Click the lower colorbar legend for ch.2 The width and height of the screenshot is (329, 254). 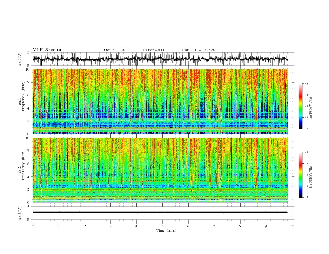tap(300, 175)
